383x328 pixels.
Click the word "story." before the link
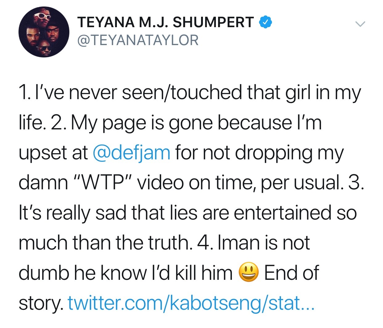41,304
